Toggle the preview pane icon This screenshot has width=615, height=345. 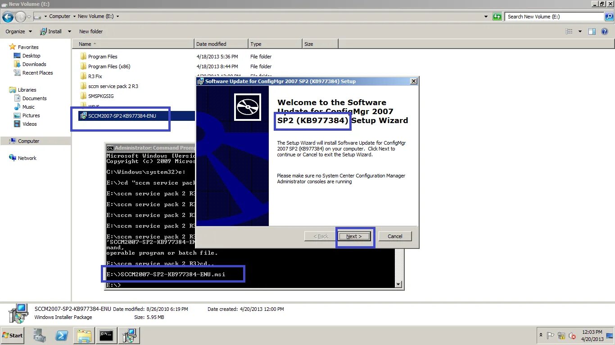point(592,31)
